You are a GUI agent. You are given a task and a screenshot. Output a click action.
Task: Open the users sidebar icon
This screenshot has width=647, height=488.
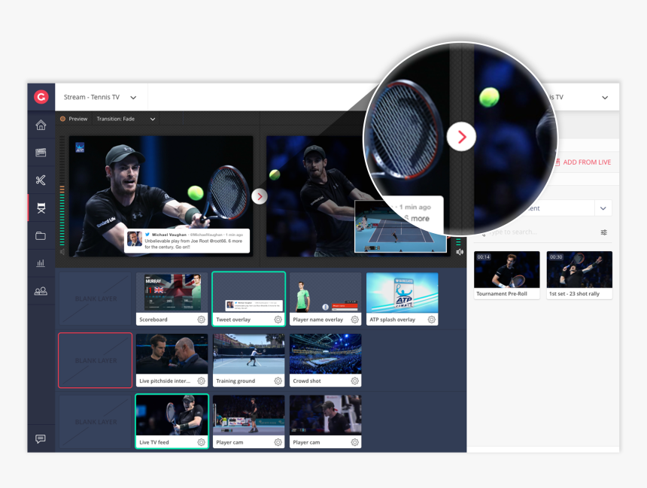coord(41,291)
